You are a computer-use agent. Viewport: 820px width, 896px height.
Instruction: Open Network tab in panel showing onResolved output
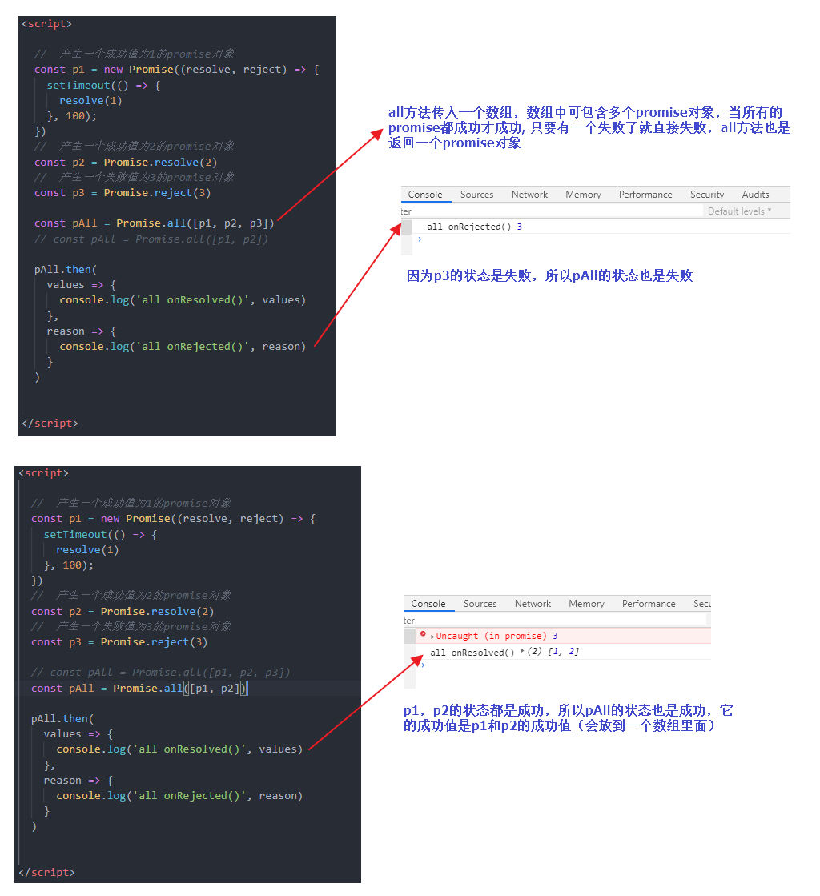(533, 604)
